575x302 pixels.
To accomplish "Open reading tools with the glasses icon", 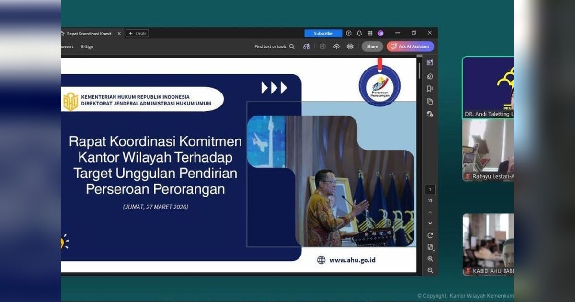I will tap(306, 46).
